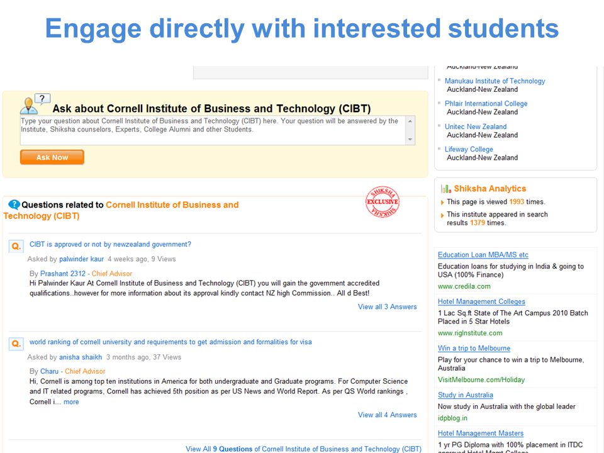This screenshot has height=453, width=604.
Task: Open Hotel Management Masters ad
Action: tap(480, 433)
